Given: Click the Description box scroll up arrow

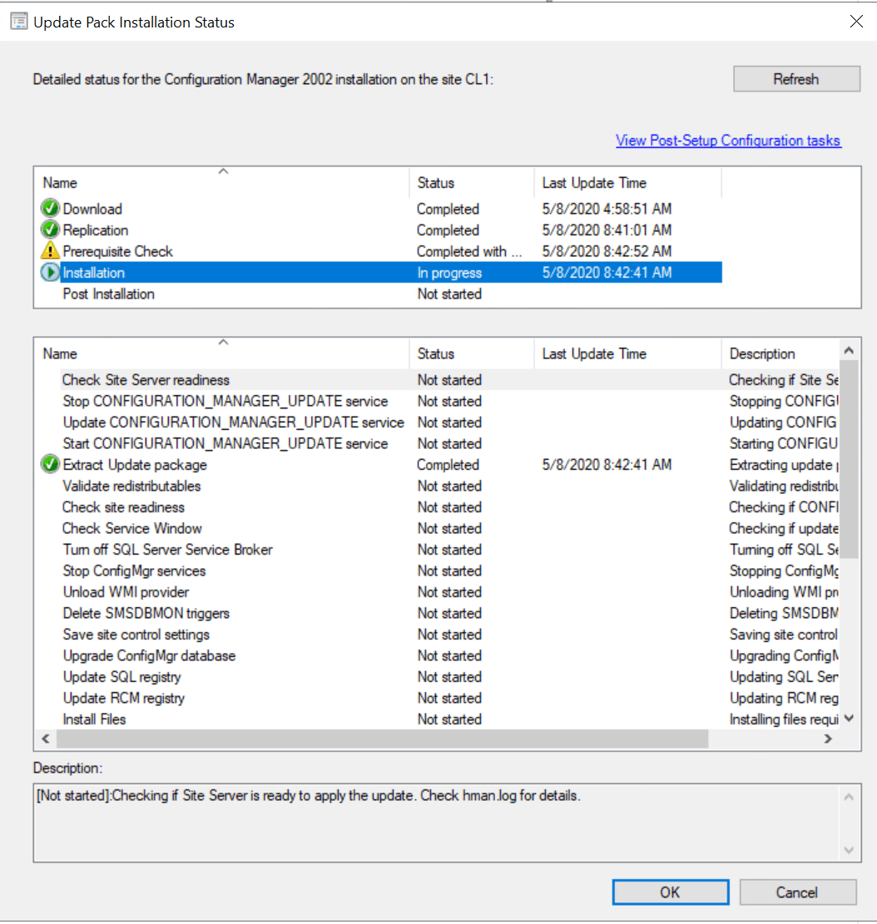Looking at the screenshot, I should tap(849, 798).
